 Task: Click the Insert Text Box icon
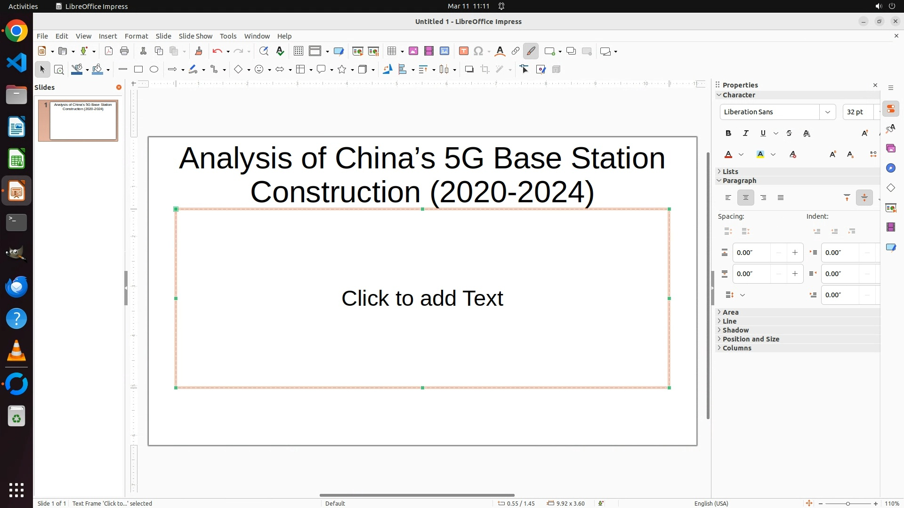click(x=463, y=51)
